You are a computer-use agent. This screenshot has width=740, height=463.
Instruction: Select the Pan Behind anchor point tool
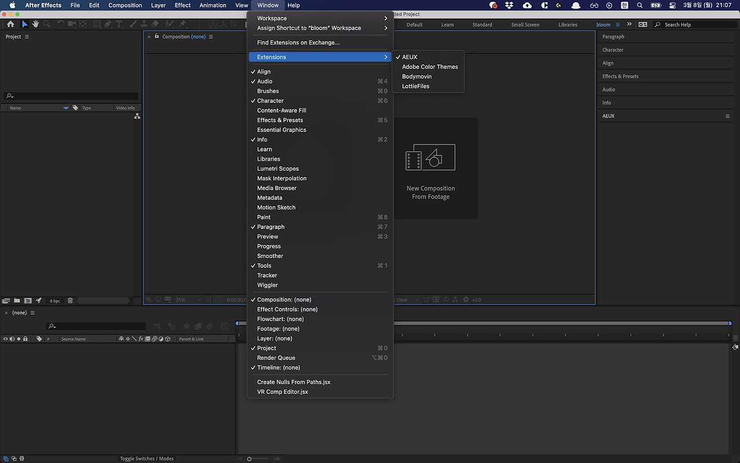(83, 24)
